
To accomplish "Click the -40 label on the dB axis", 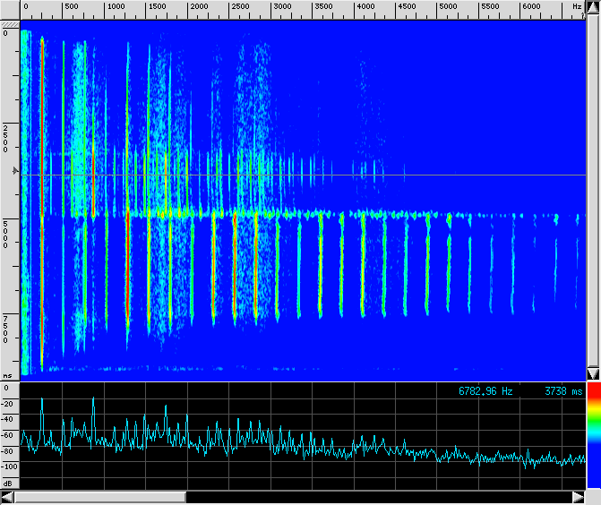I will [x=9, y=418].
